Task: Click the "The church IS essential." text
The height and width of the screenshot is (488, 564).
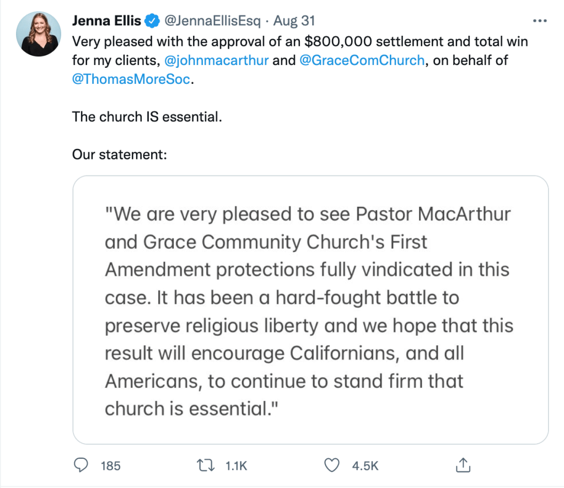Action: click(147, 117)
